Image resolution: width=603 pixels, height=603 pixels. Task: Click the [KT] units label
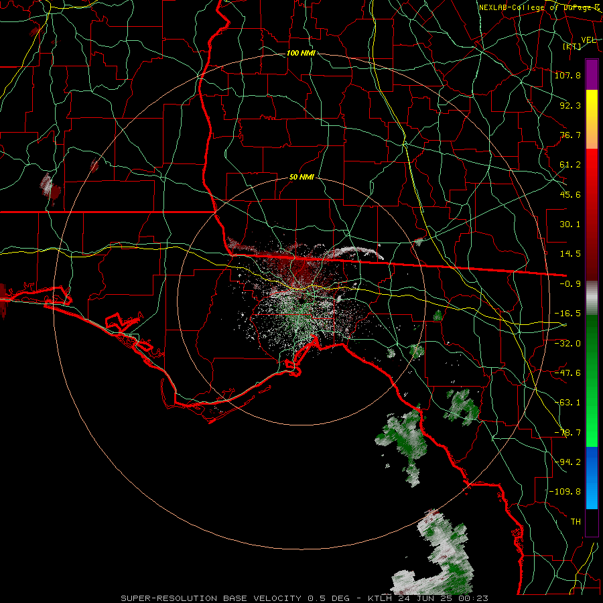click(x=572, y=46)
